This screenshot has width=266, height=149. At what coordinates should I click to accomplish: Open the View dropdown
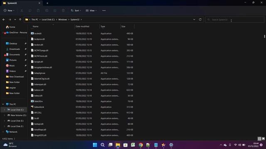pos(91,10)
